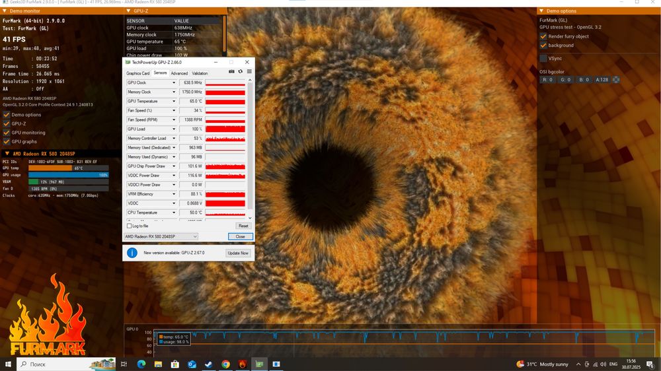Image resolution: width=661 pixels, height=371 pixels.
Task: Click ENG language indicator
Action: [613, 364]
